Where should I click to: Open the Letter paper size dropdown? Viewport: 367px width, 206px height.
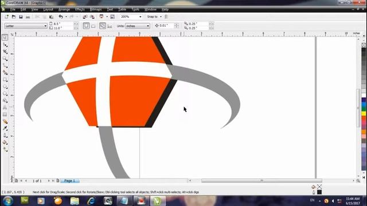coord(26,26)
